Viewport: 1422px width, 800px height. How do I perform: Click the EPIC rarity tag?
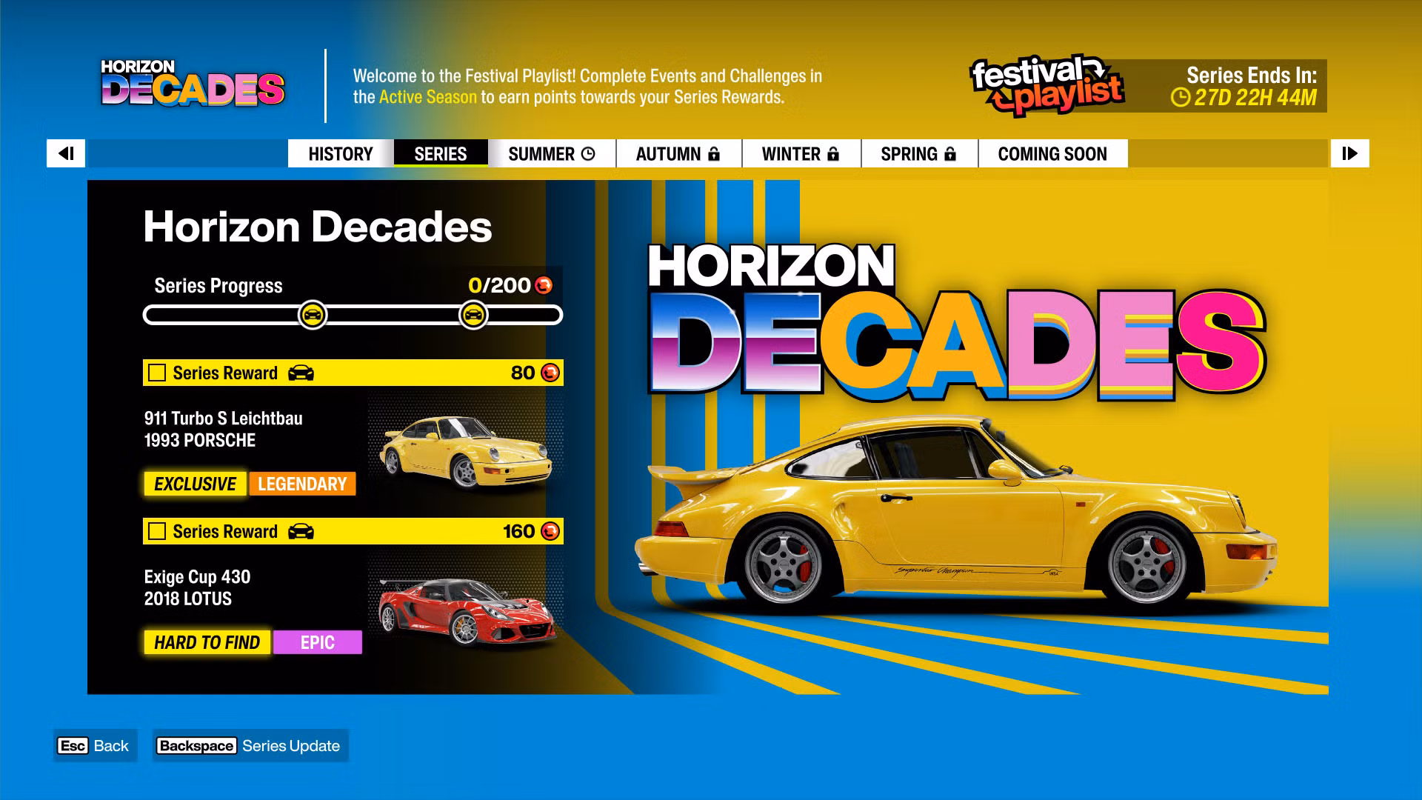[x=318, y=642]
